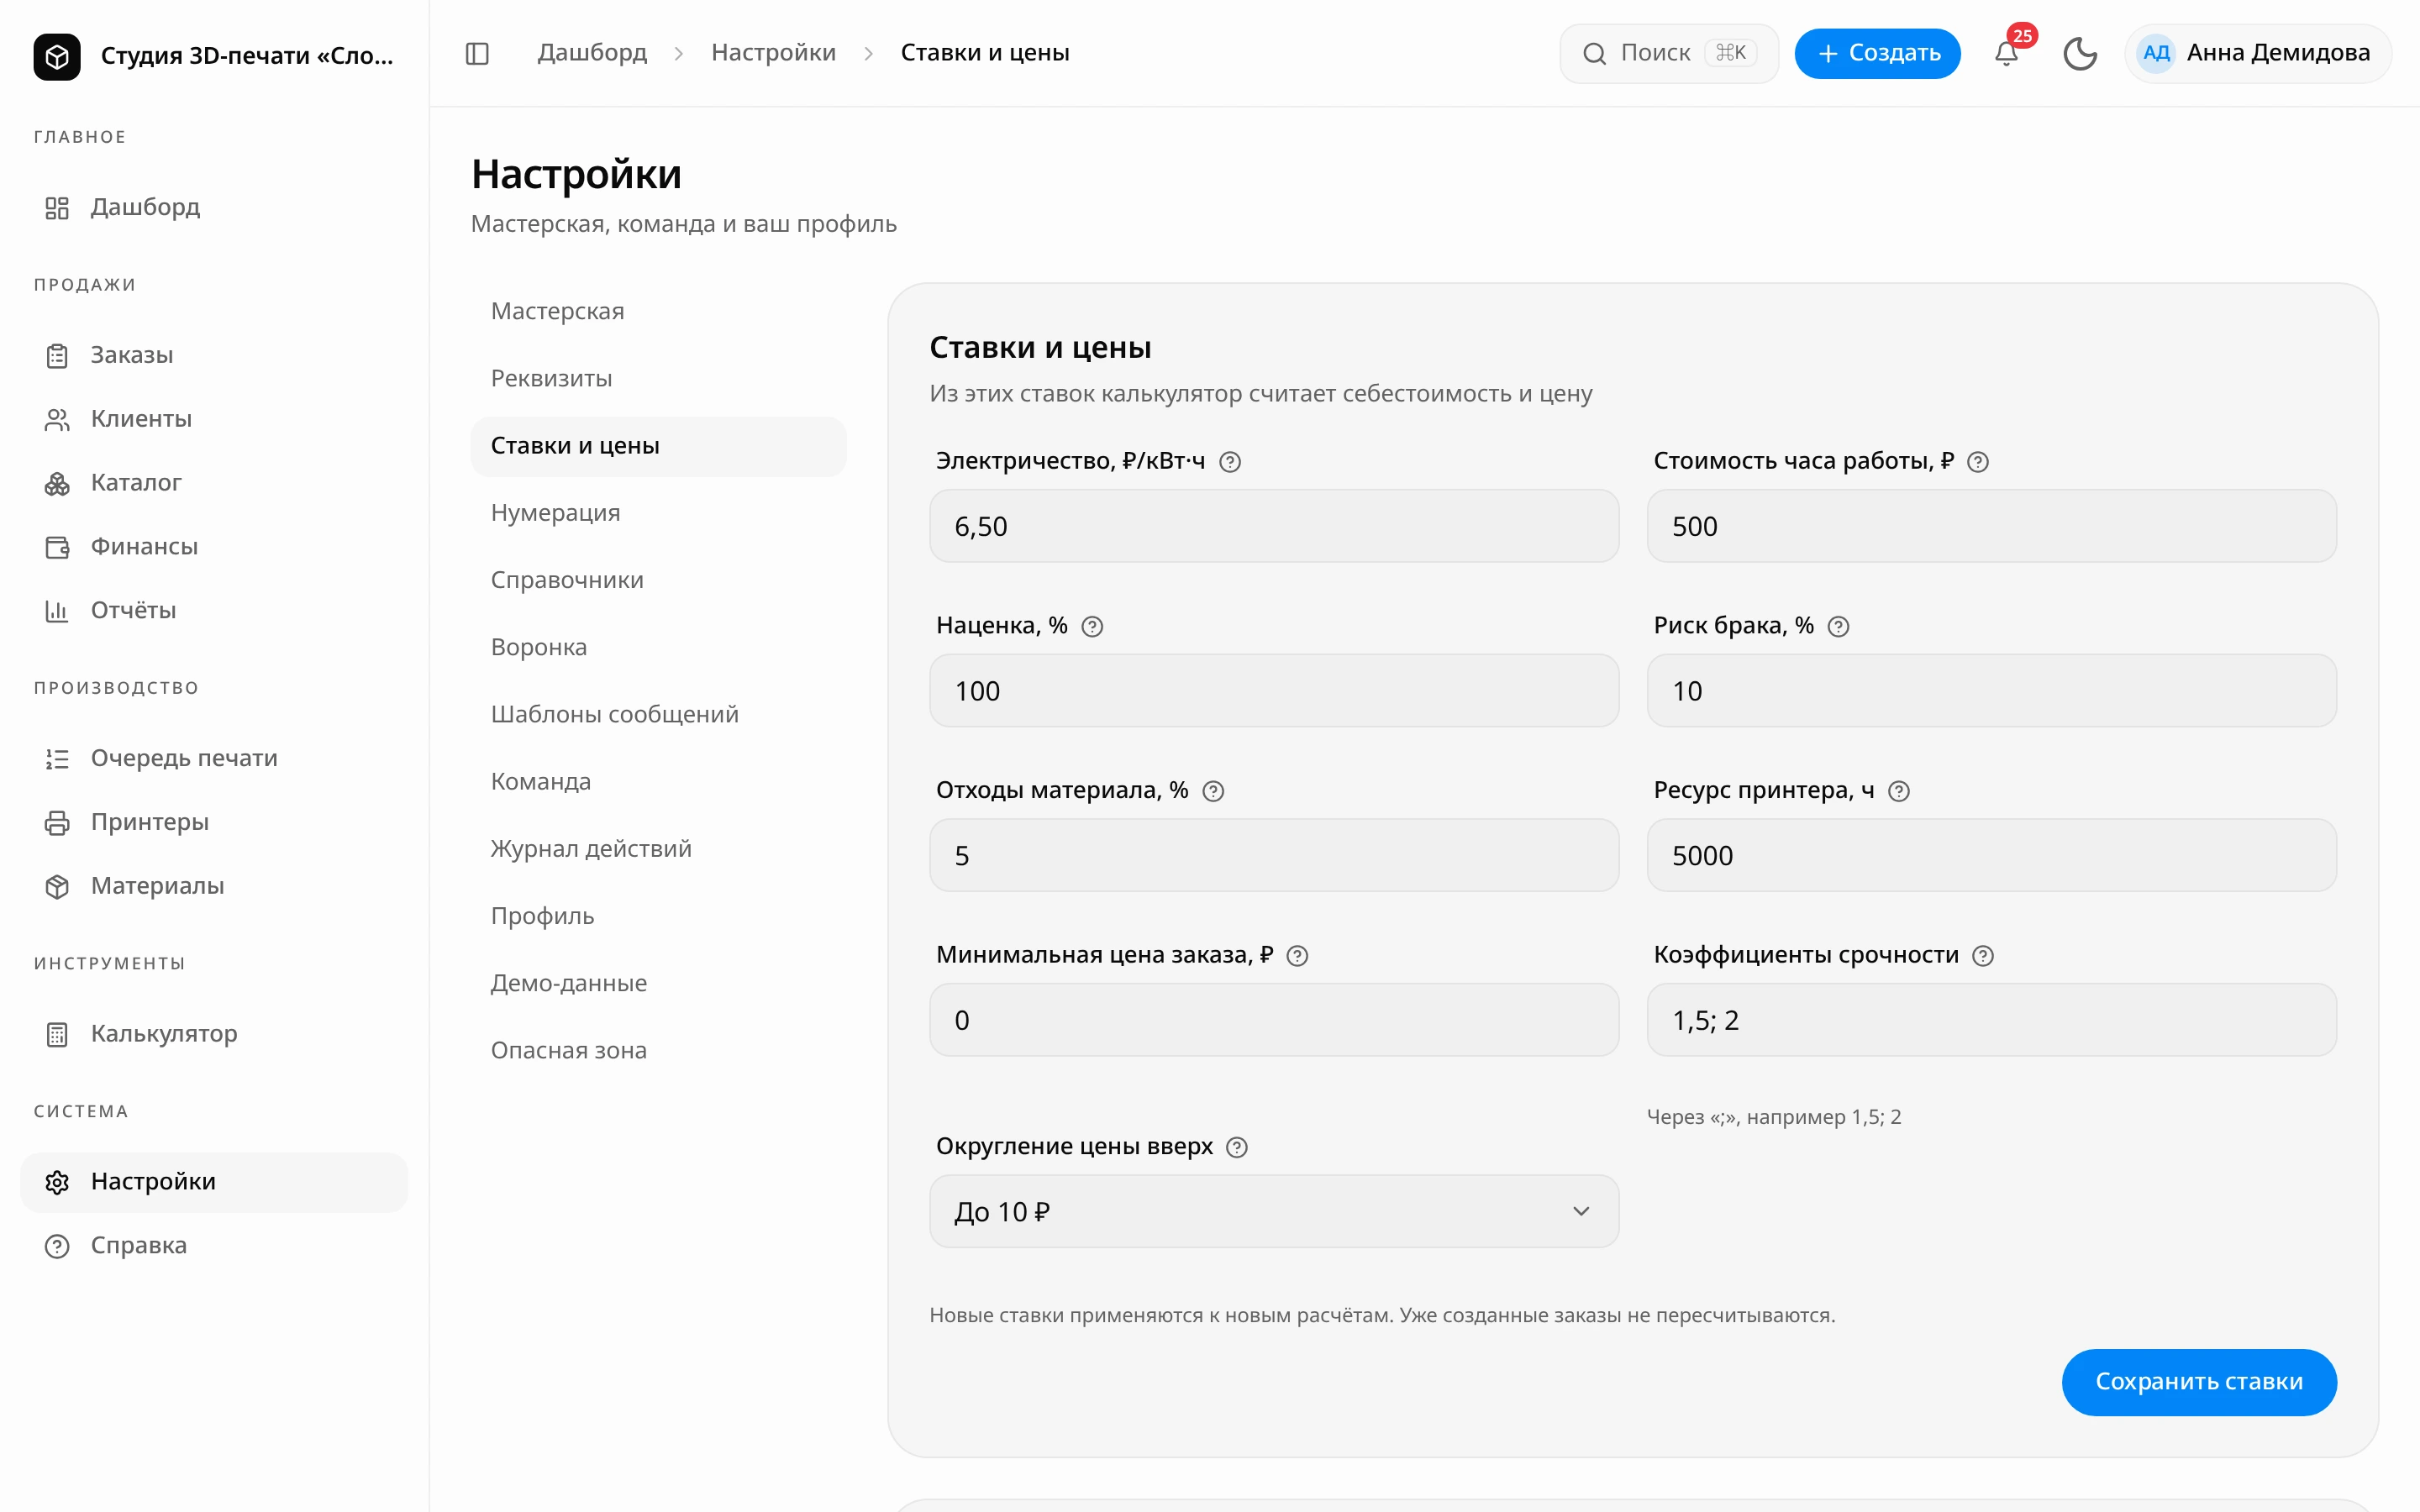Focus the Коэффициенты срочности input field
The height and width of the screenshot is (1512, 2420).
[1991, 1020]
